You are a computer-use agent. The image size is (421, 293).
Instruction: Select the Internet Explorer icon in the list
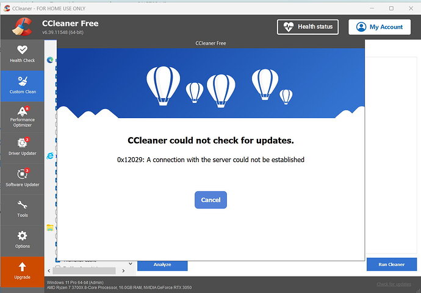tap(50, 156)
